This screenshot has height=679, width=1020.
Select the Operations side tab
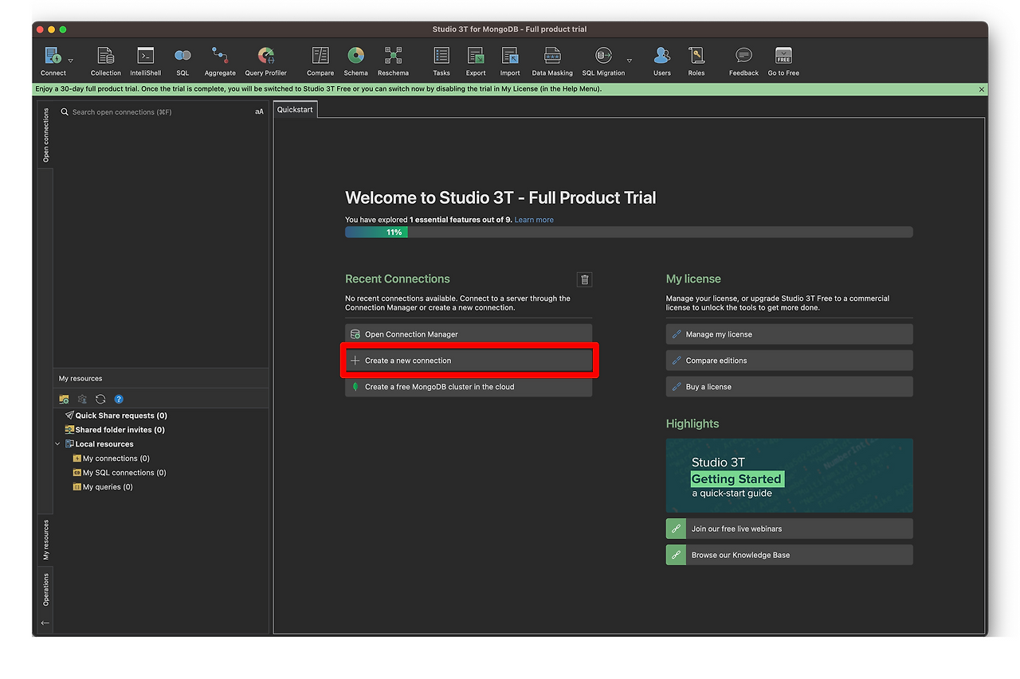point(45,590)
